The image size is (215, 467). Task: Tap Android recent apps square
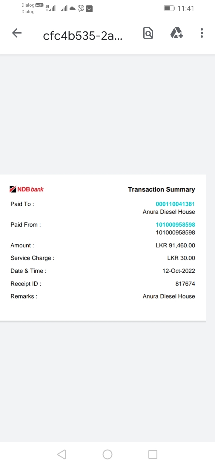[x=153, y=454]
